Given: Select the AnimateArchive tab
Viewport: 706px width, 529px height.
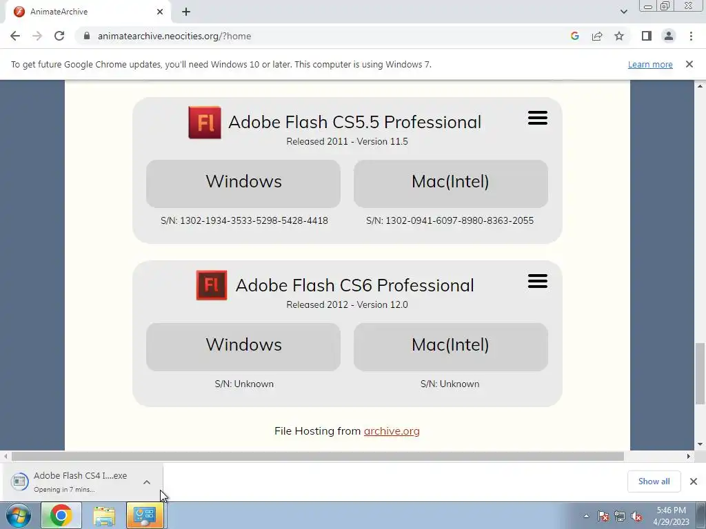Looking at the screenshot, I should click(x=88, y=12).
